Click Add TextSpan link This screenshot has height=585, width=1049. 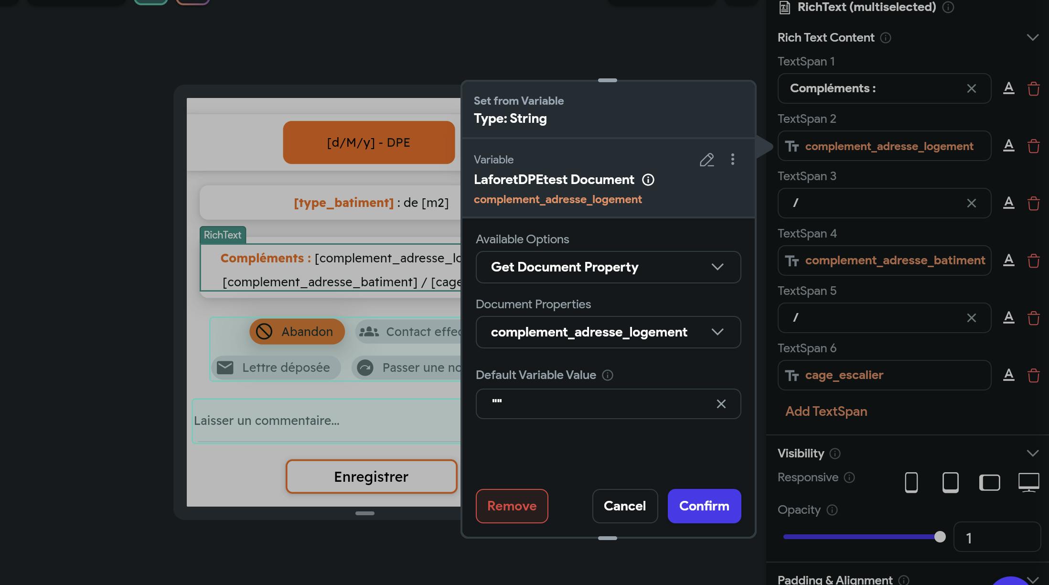coord(826,412)
